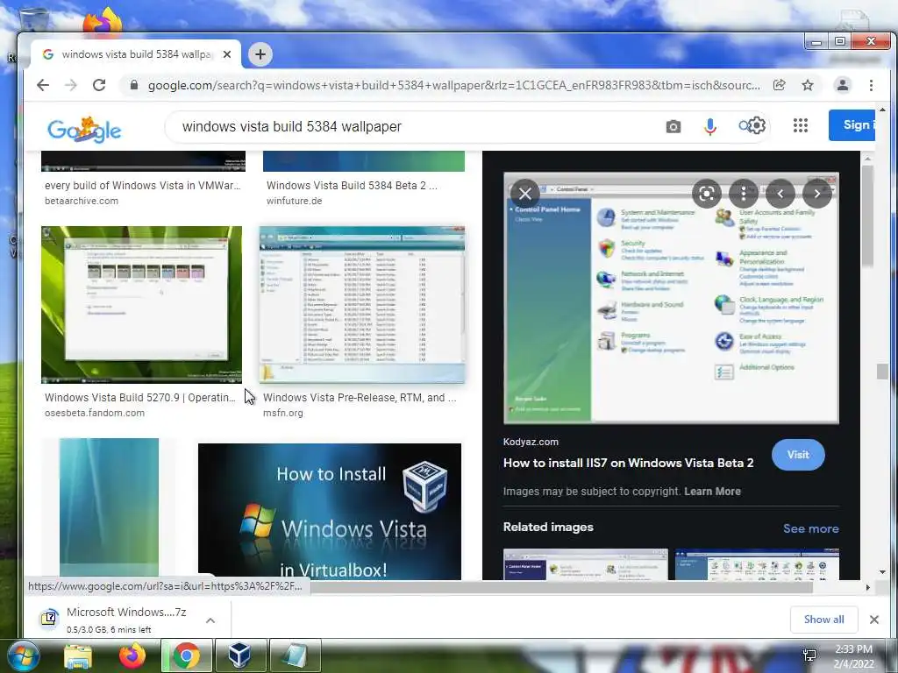Open the notepad-like taskbar app
This screenshot has height=673, width=898.
pos(295,655)
